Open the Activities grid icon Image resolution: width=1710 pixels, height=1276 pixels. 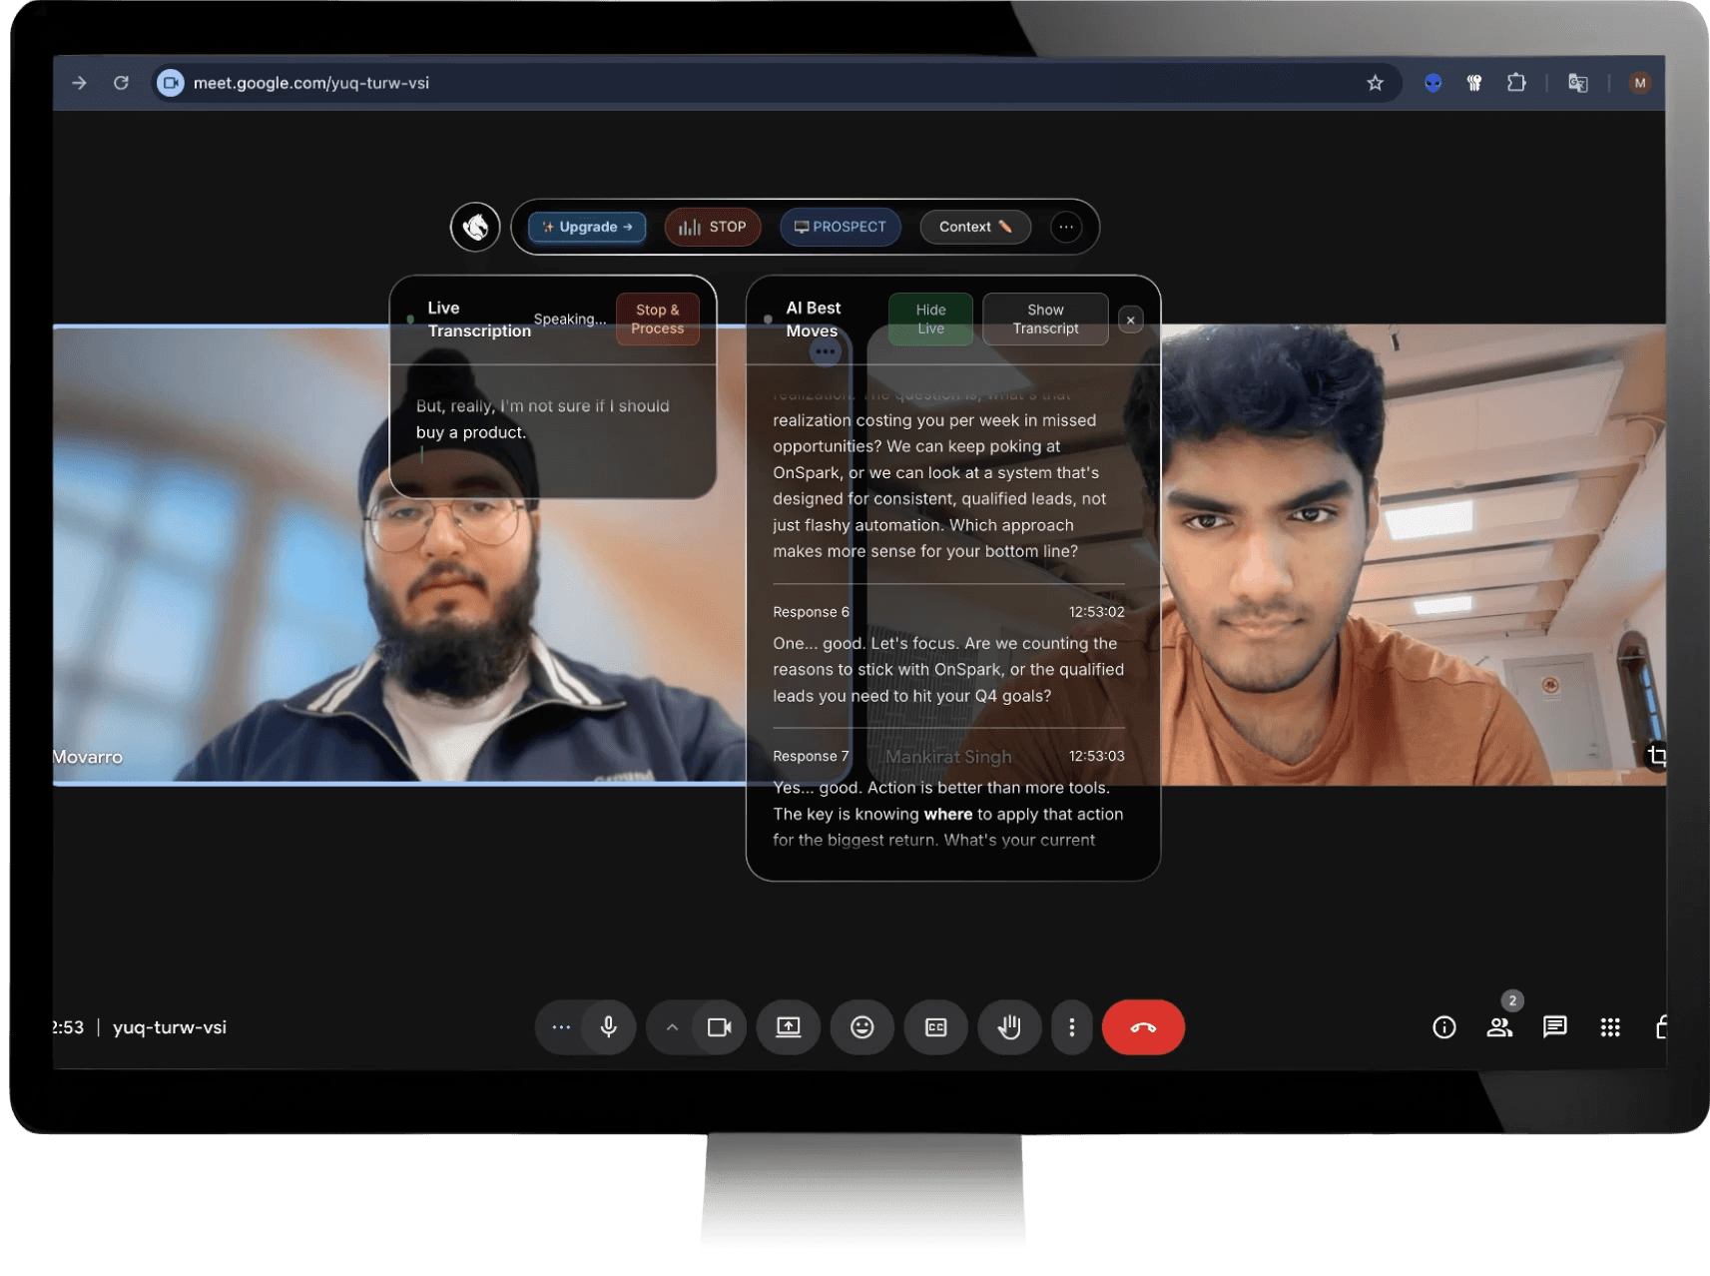point(1610,1026)
